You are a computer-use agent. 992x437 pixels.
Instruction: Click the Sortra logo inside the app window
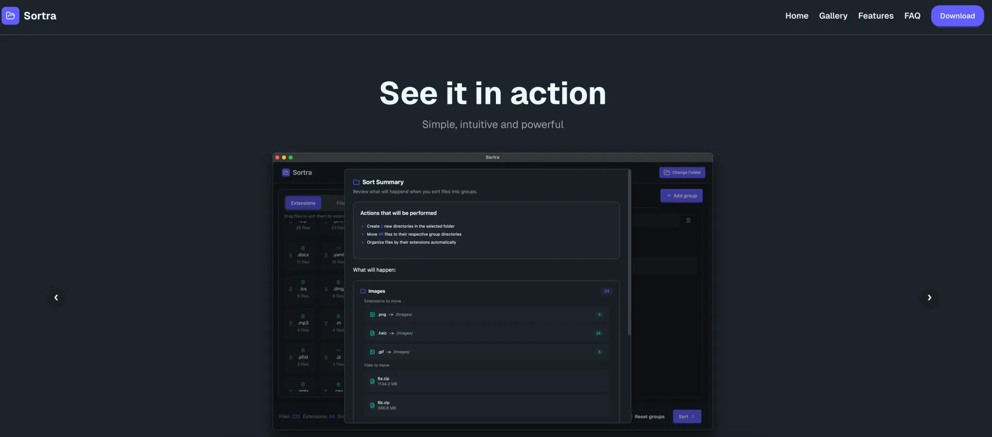pyautogui.click(x=286, y=173)
